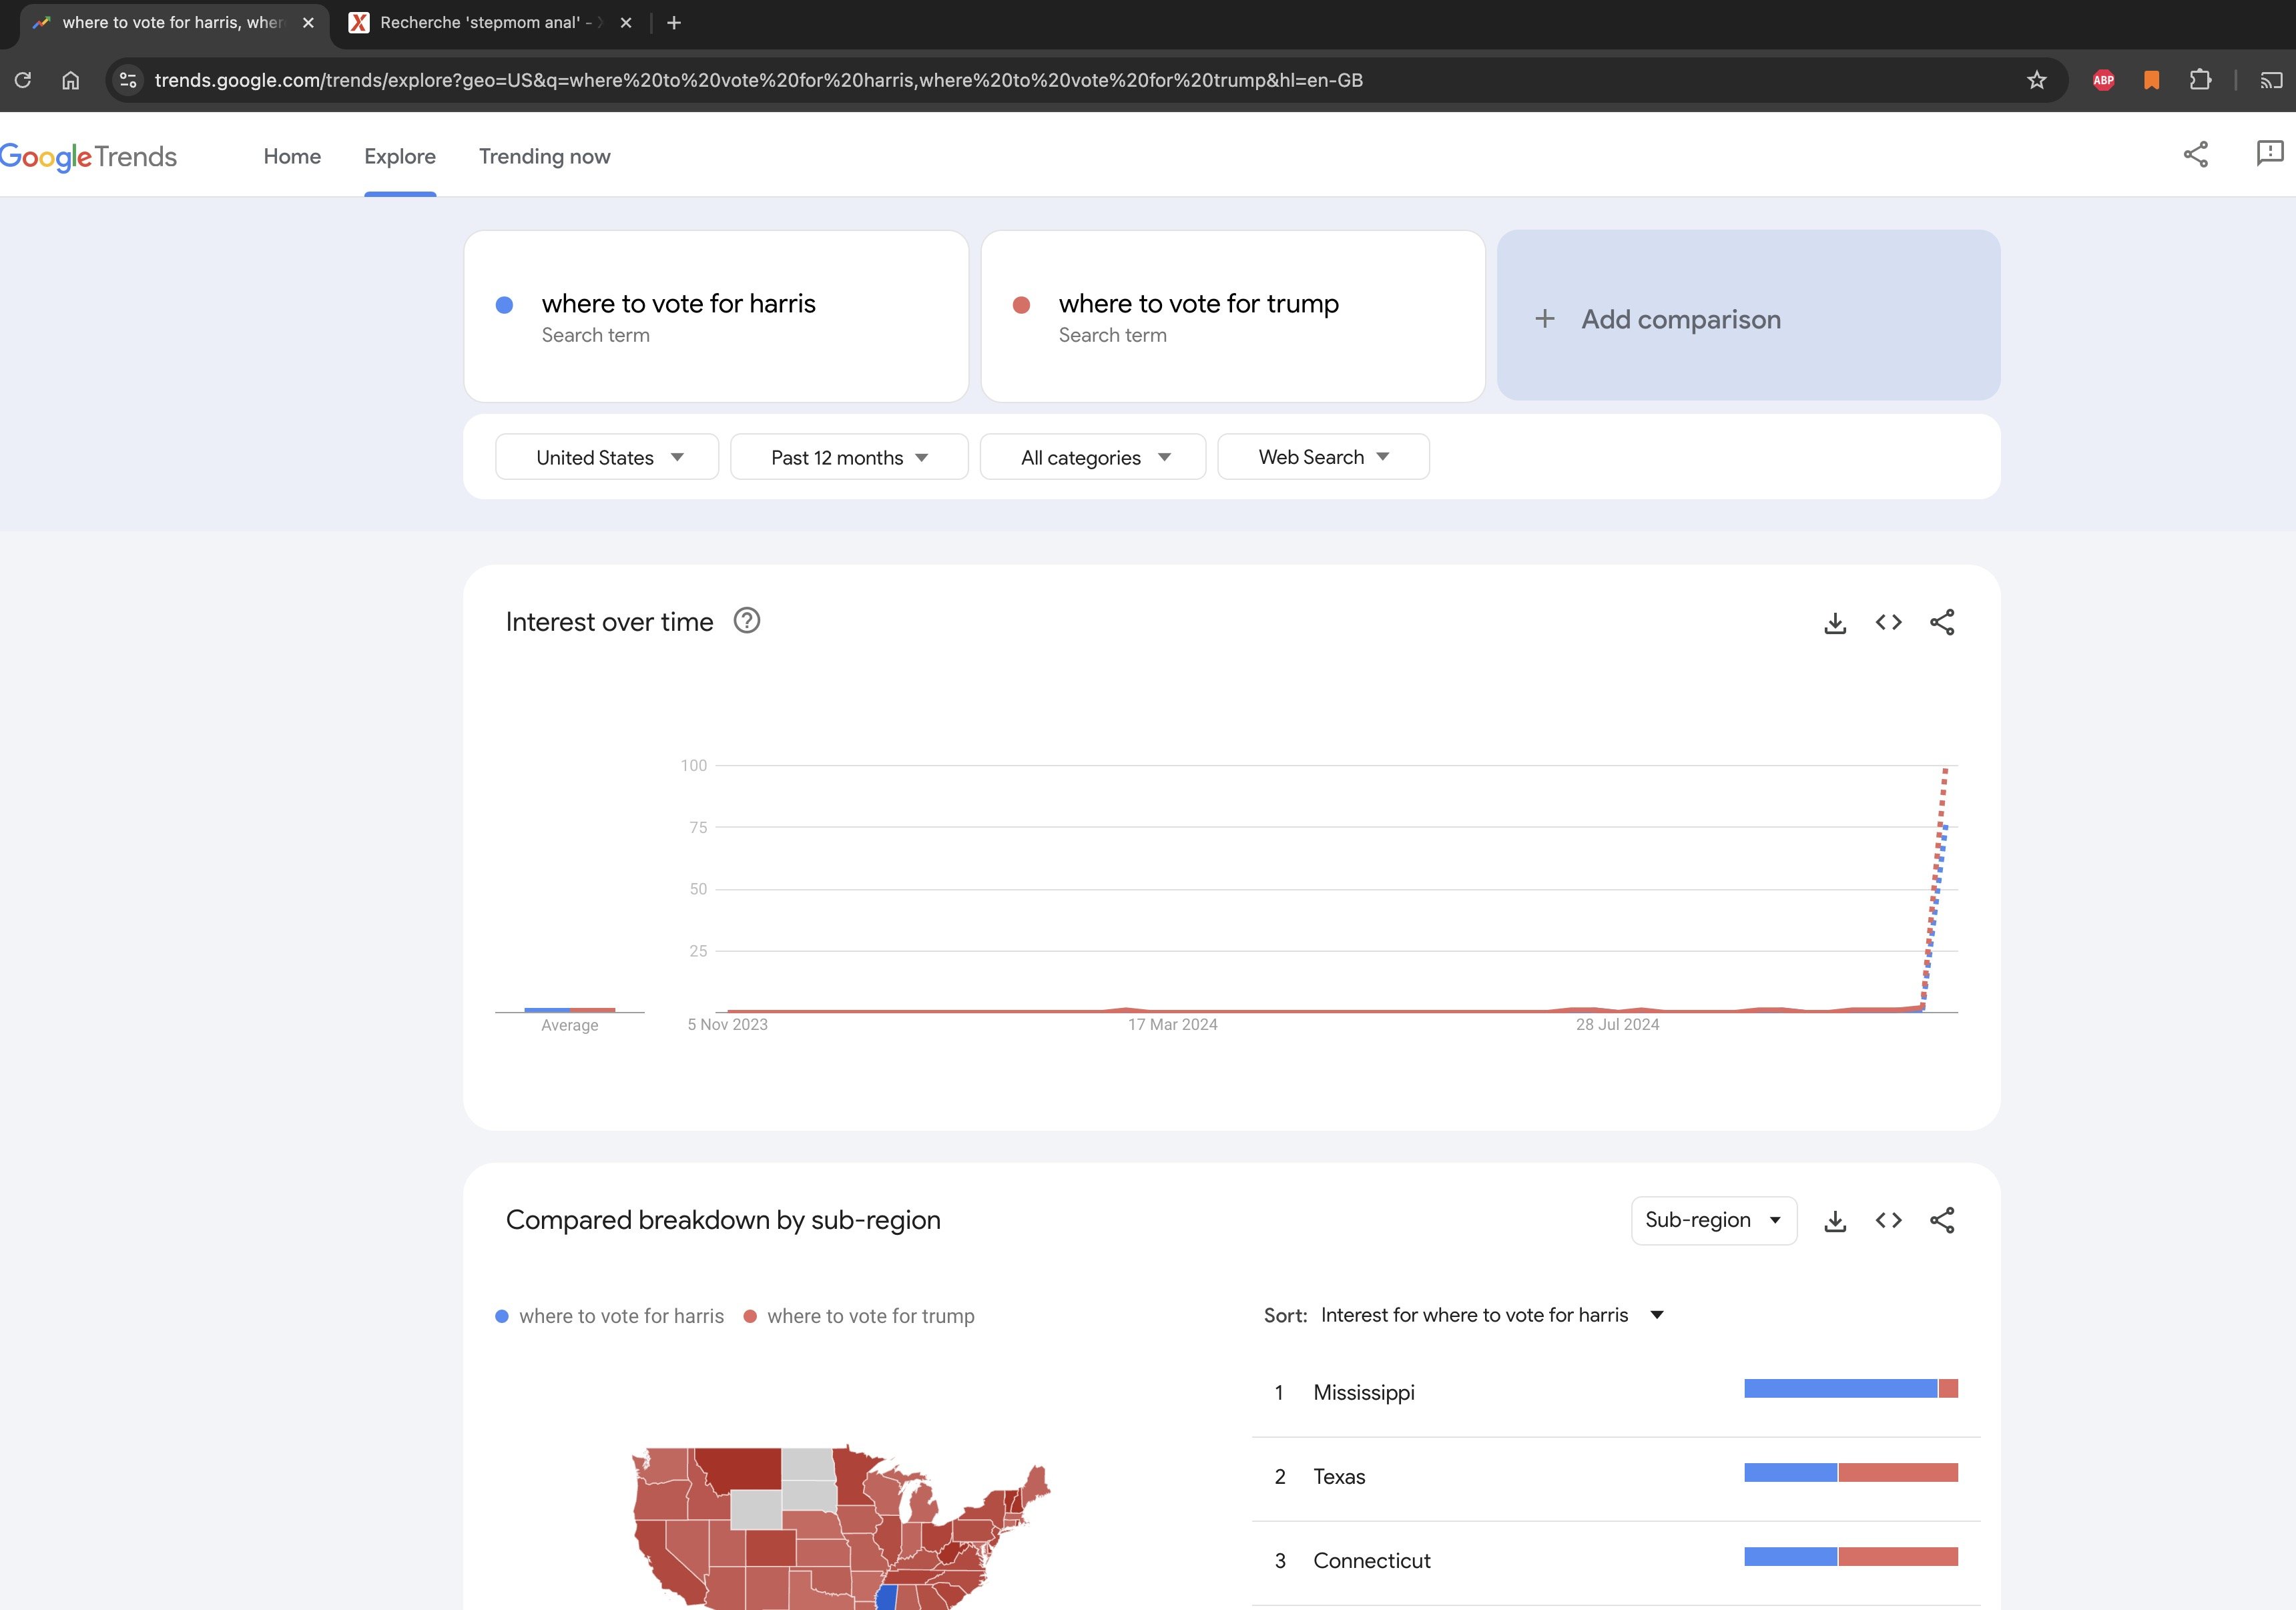The height and width of the screenshot is (1610, 2296).
Task: Expand the Past 12 months dropdown
Action: 849,457
